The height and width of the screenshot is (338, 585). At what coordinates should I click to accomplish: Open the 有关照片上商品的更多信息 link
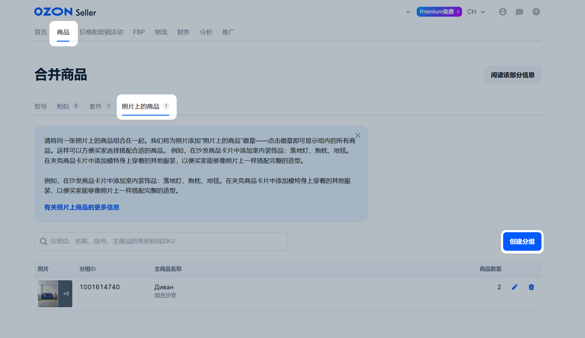[x=82, y=207]
